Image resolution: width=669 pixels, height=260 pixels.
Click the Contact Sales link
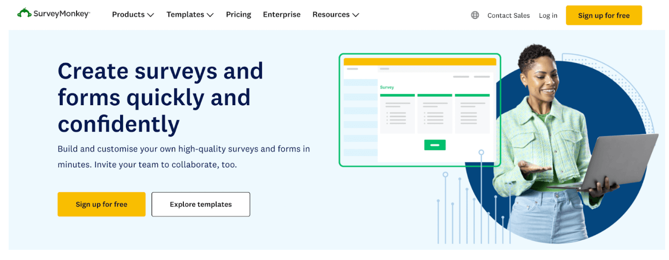pyautogui.click(x=508, y=15)
